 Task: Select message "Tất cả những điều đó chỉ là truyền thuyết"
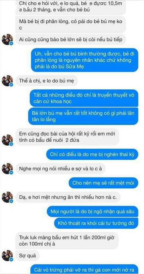84,98
